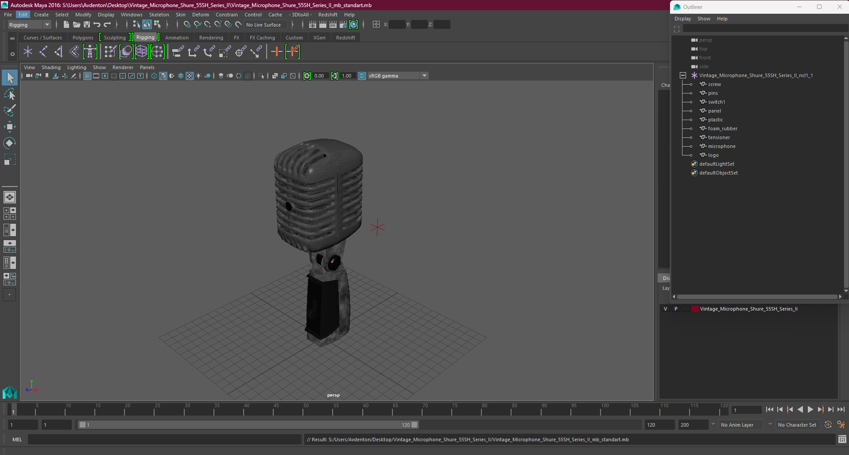Open the Deform menu
This screenshot has height=455, width=849.
pos(200,15)
